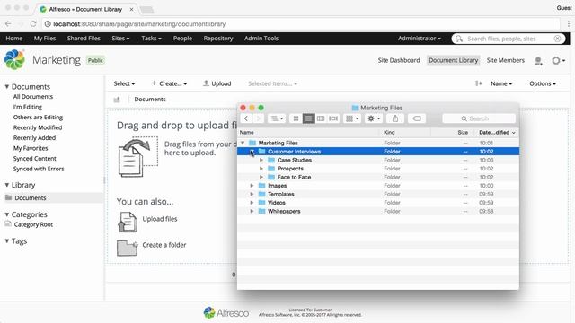Image resolution: width=575 pixels, height=323 pixels.
Task: Click the site info icon in address bar
Action: tap(48, 24)
